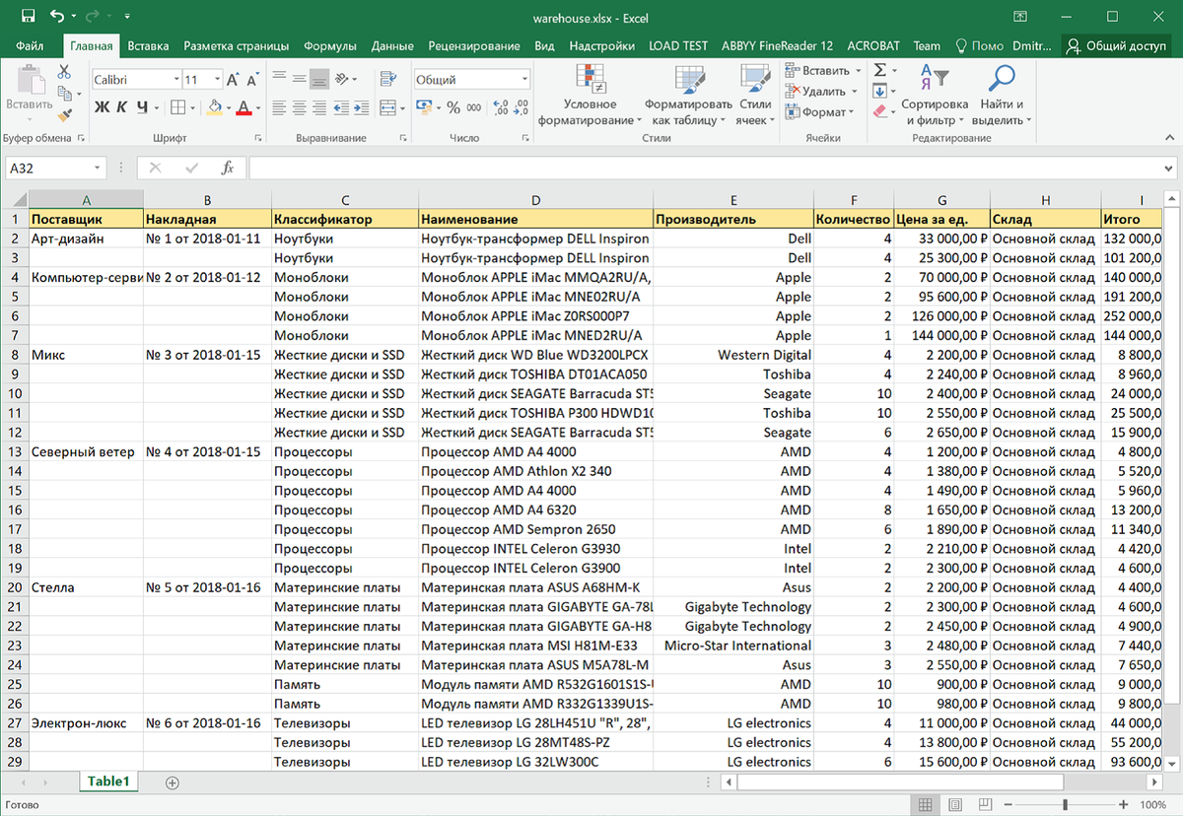Set horizontal align left
This screenshot has height=816, width=1183.
point(279,107)
